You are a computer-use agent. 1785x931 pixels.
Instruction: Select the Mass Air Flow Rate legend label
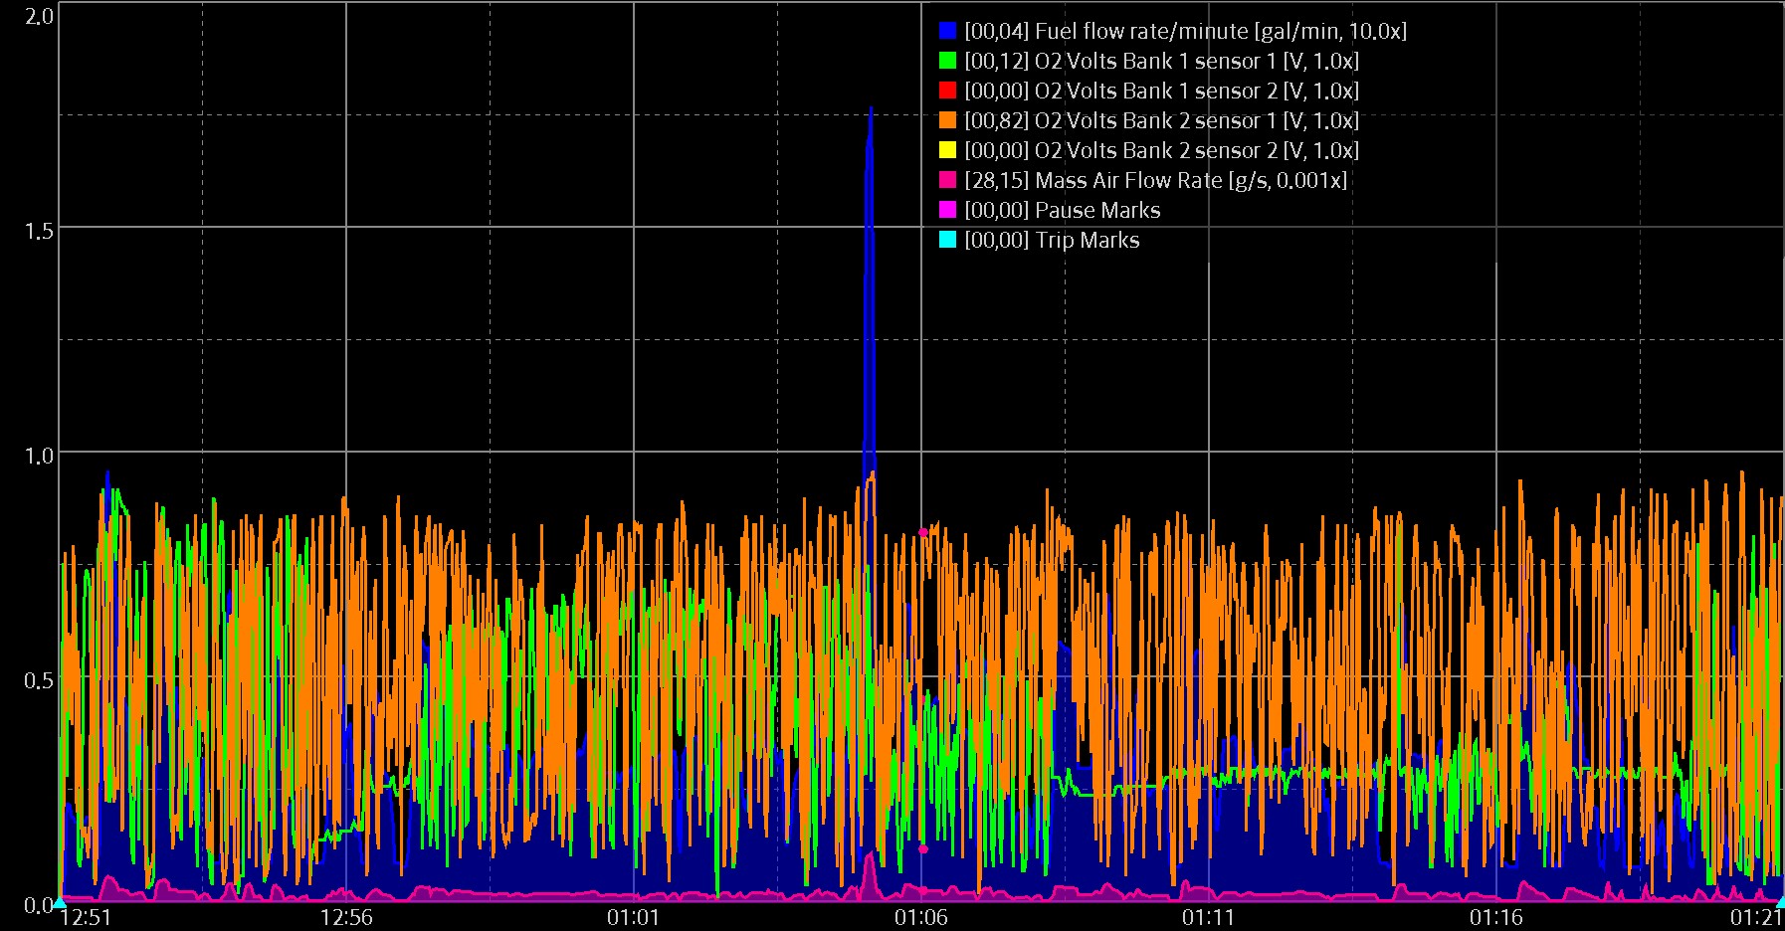[x=1155, y=180]
